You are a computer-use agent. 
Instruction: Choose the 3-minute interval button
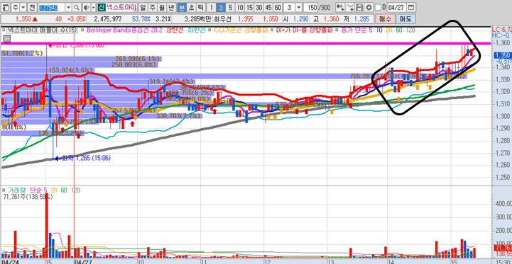tap(221, 7)
